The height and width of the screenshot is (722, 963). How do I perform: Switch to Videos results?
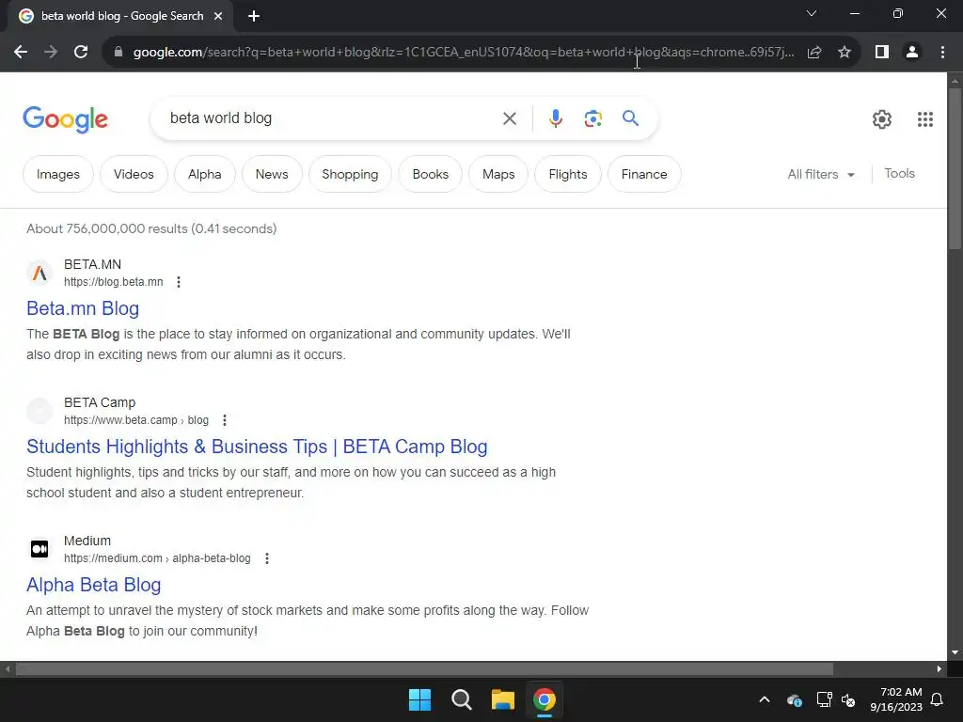134,174
